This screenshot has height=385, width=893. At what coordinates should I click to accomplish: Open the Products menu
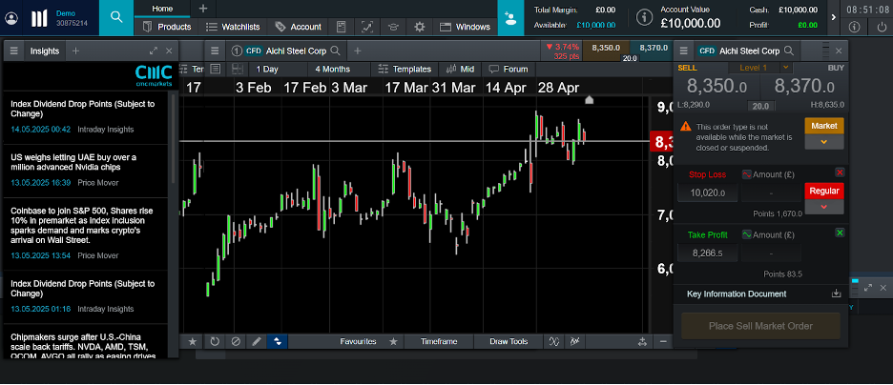(x=167, y=27)
